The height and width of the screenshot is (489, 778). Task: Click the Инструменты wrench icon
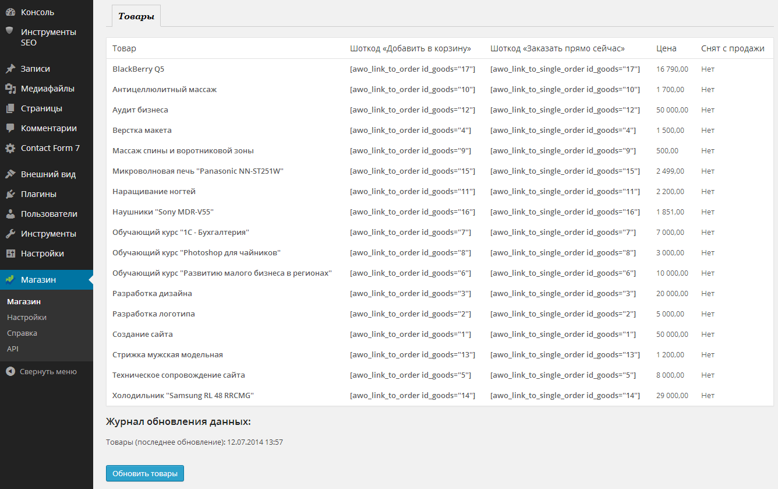[x=10, y=234]
